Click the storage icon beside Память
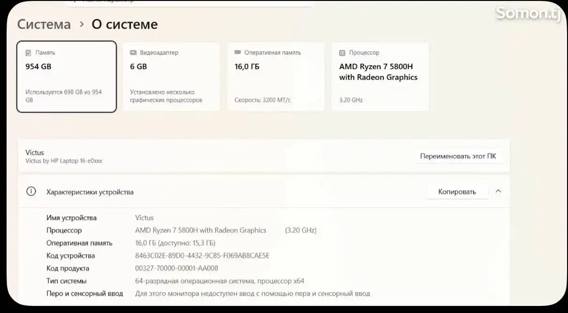 click(29, 53)
